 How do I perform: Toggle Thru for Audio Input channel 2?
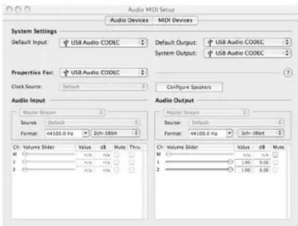coord(131,169)
